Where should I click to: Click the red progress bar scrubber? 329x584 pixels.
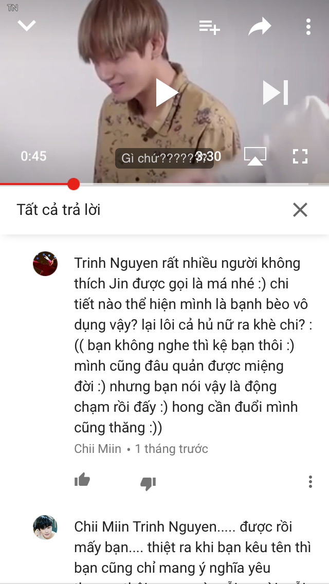point(74,184)
